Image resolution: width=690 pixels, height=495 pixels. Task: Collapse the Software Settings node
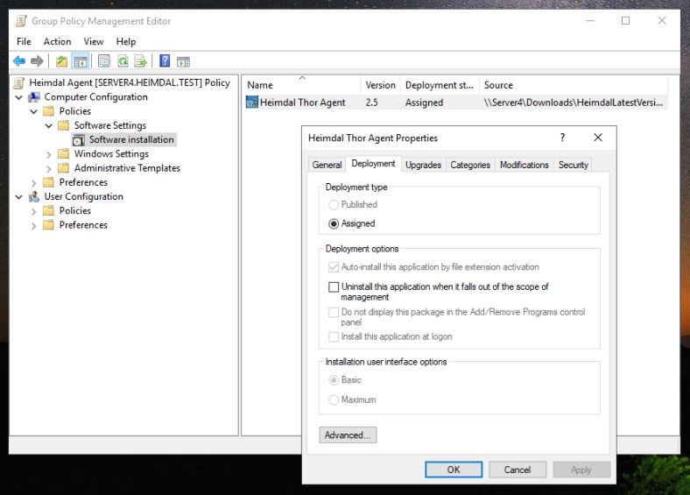pyautogui.click(x=49, y=126)
